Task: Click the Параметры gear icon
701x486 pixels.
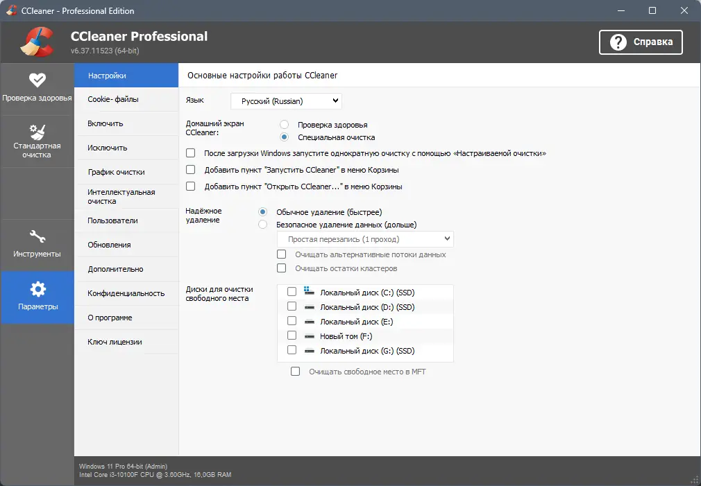Action: click(x=37, y=289)
